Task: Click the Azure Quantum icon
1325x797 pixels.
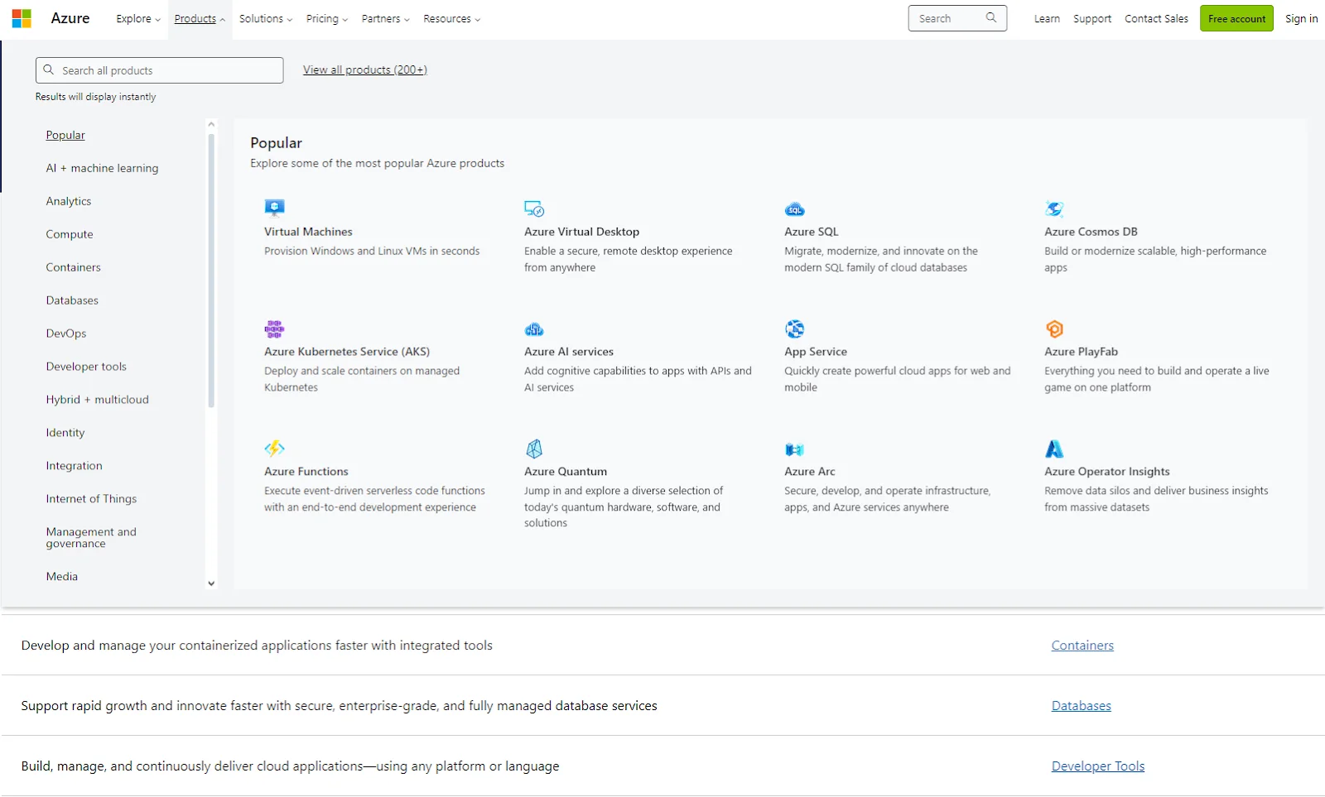Action: pos(534,449)
